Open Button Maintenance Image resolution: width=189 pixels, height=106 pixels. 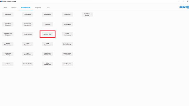click(67, 34)
